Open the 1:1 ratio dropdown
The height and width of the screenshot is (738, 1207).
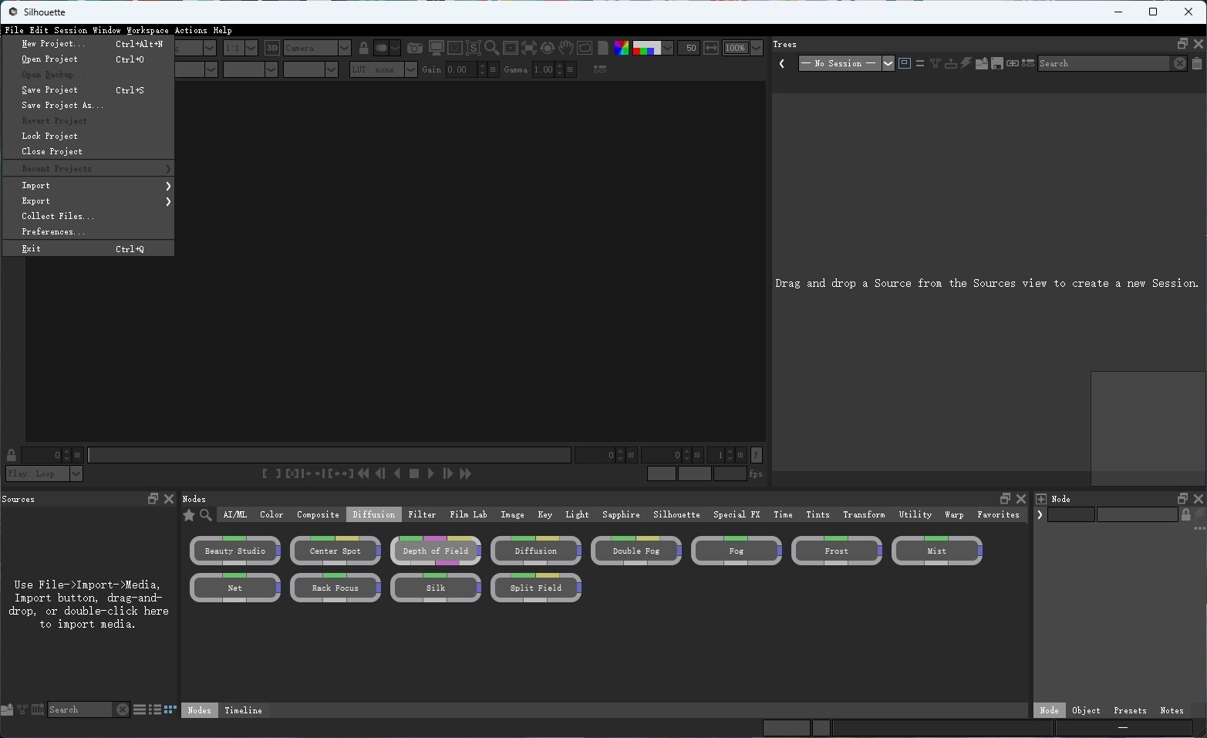tap(240, 48)
